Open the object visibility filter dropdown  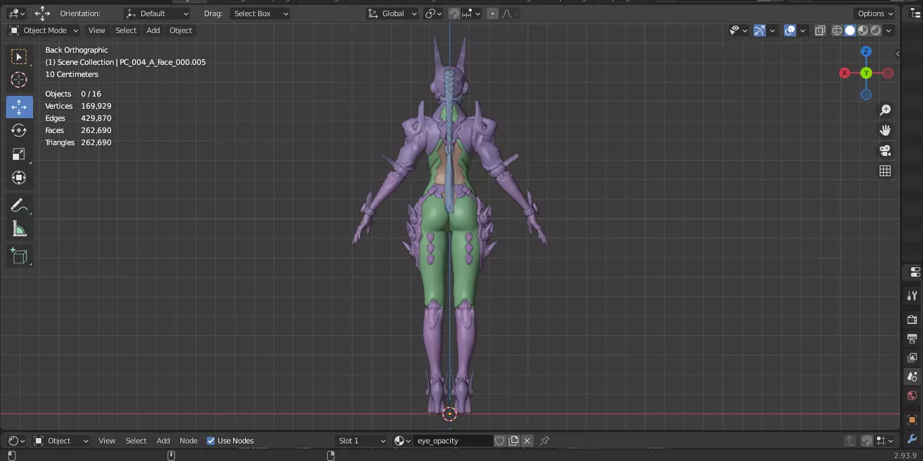(739, 30)
